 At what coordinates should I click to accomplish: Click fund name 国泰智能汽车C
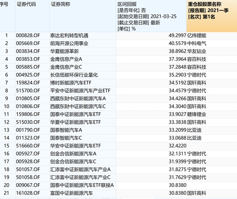coord(66,138)
